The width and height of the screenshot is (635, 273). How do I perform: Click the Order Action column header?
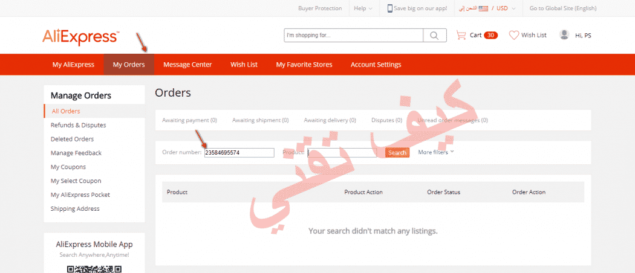coord(529,192)
